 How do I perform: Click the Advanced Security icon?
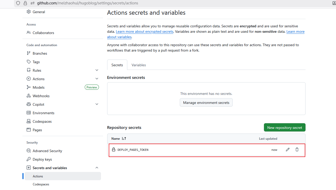(29, 151)
